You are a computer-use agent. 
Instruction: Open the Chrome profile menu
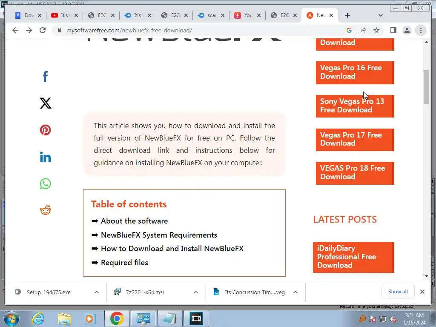407,30
